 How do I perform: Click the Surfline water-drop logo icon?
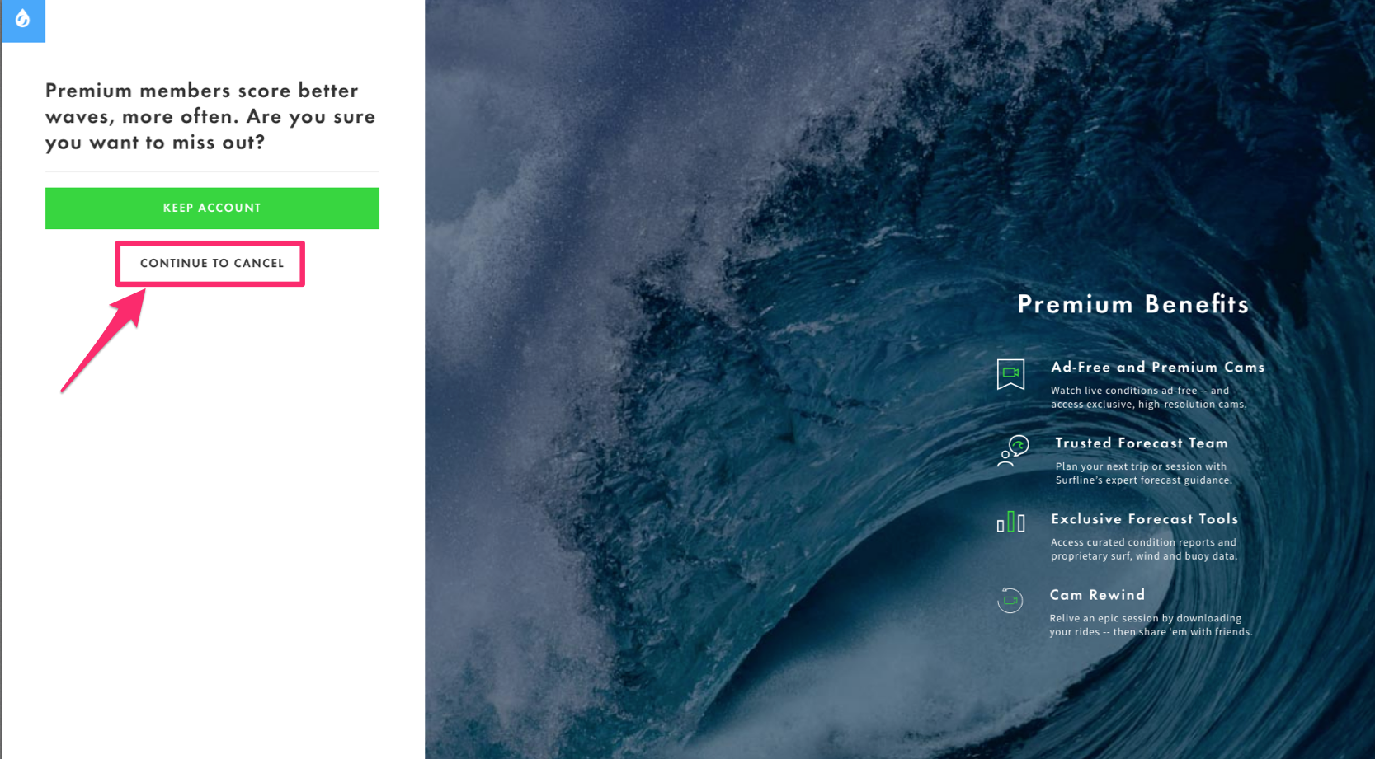click(x=22, y=18)
